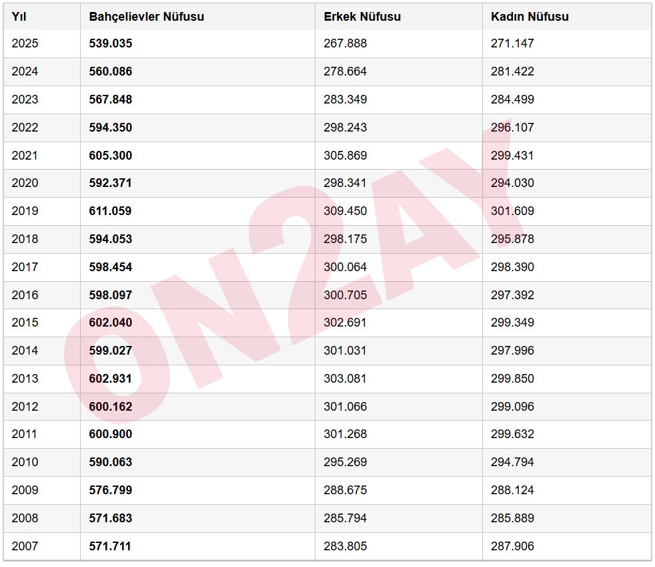This screenshot has height=567, width=655.
Task: Click the Yıl column header
Action: (19, 17)
